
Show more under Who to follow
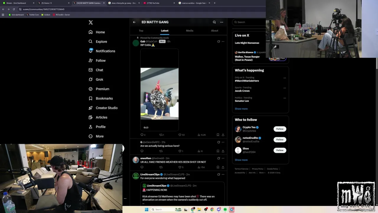pyautogui.click(x=241, y=160)
